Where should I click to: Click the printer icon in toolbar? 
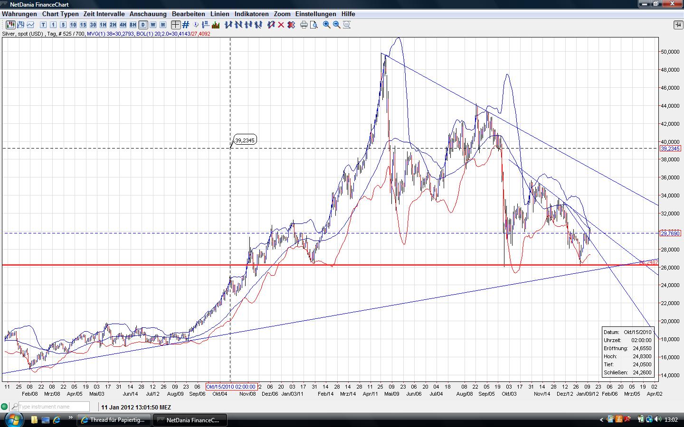(x=304, y=25)
